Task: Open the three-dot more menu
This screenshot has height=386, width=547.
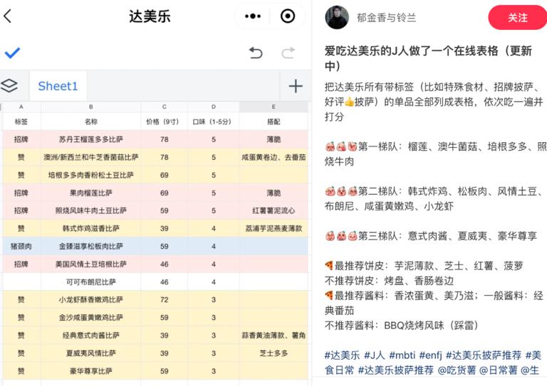Action: [253, 16]
